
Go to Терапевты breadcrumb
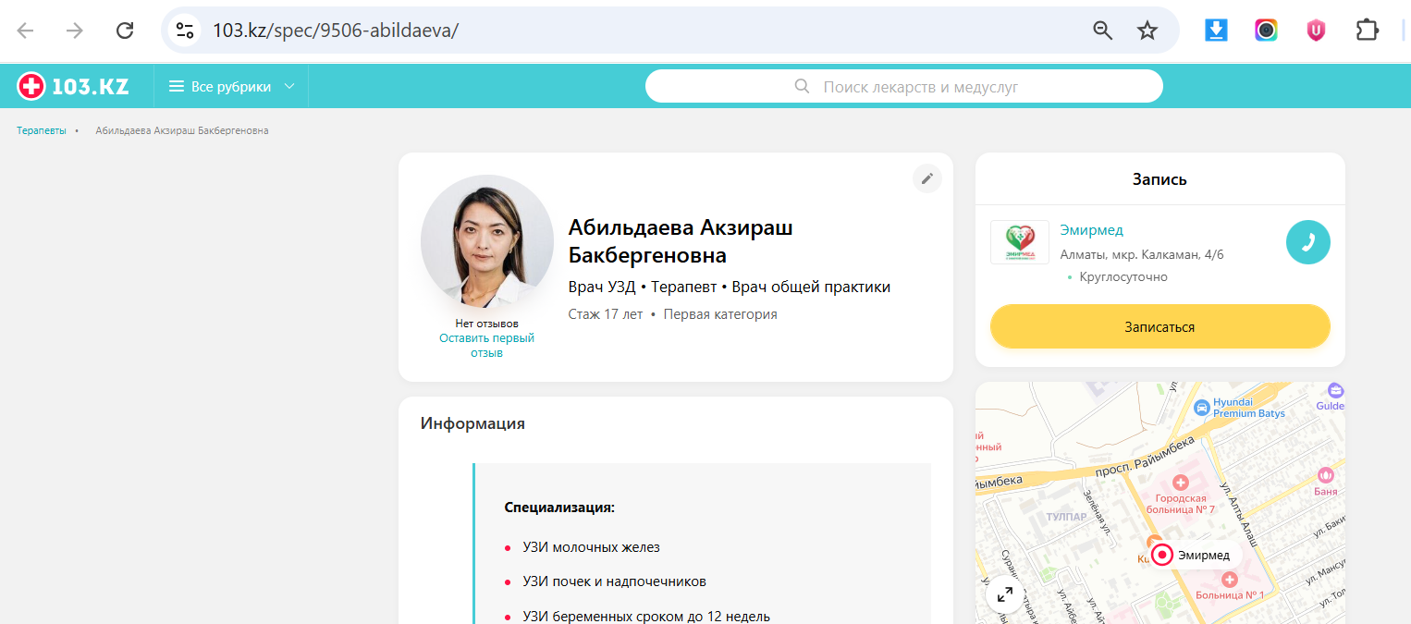point(42,130)
